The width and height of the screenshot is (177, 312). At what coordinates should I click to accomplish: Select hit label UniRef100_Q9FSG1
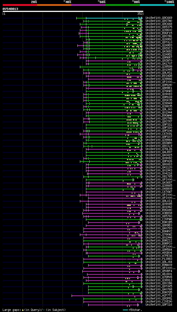[159, 125]
